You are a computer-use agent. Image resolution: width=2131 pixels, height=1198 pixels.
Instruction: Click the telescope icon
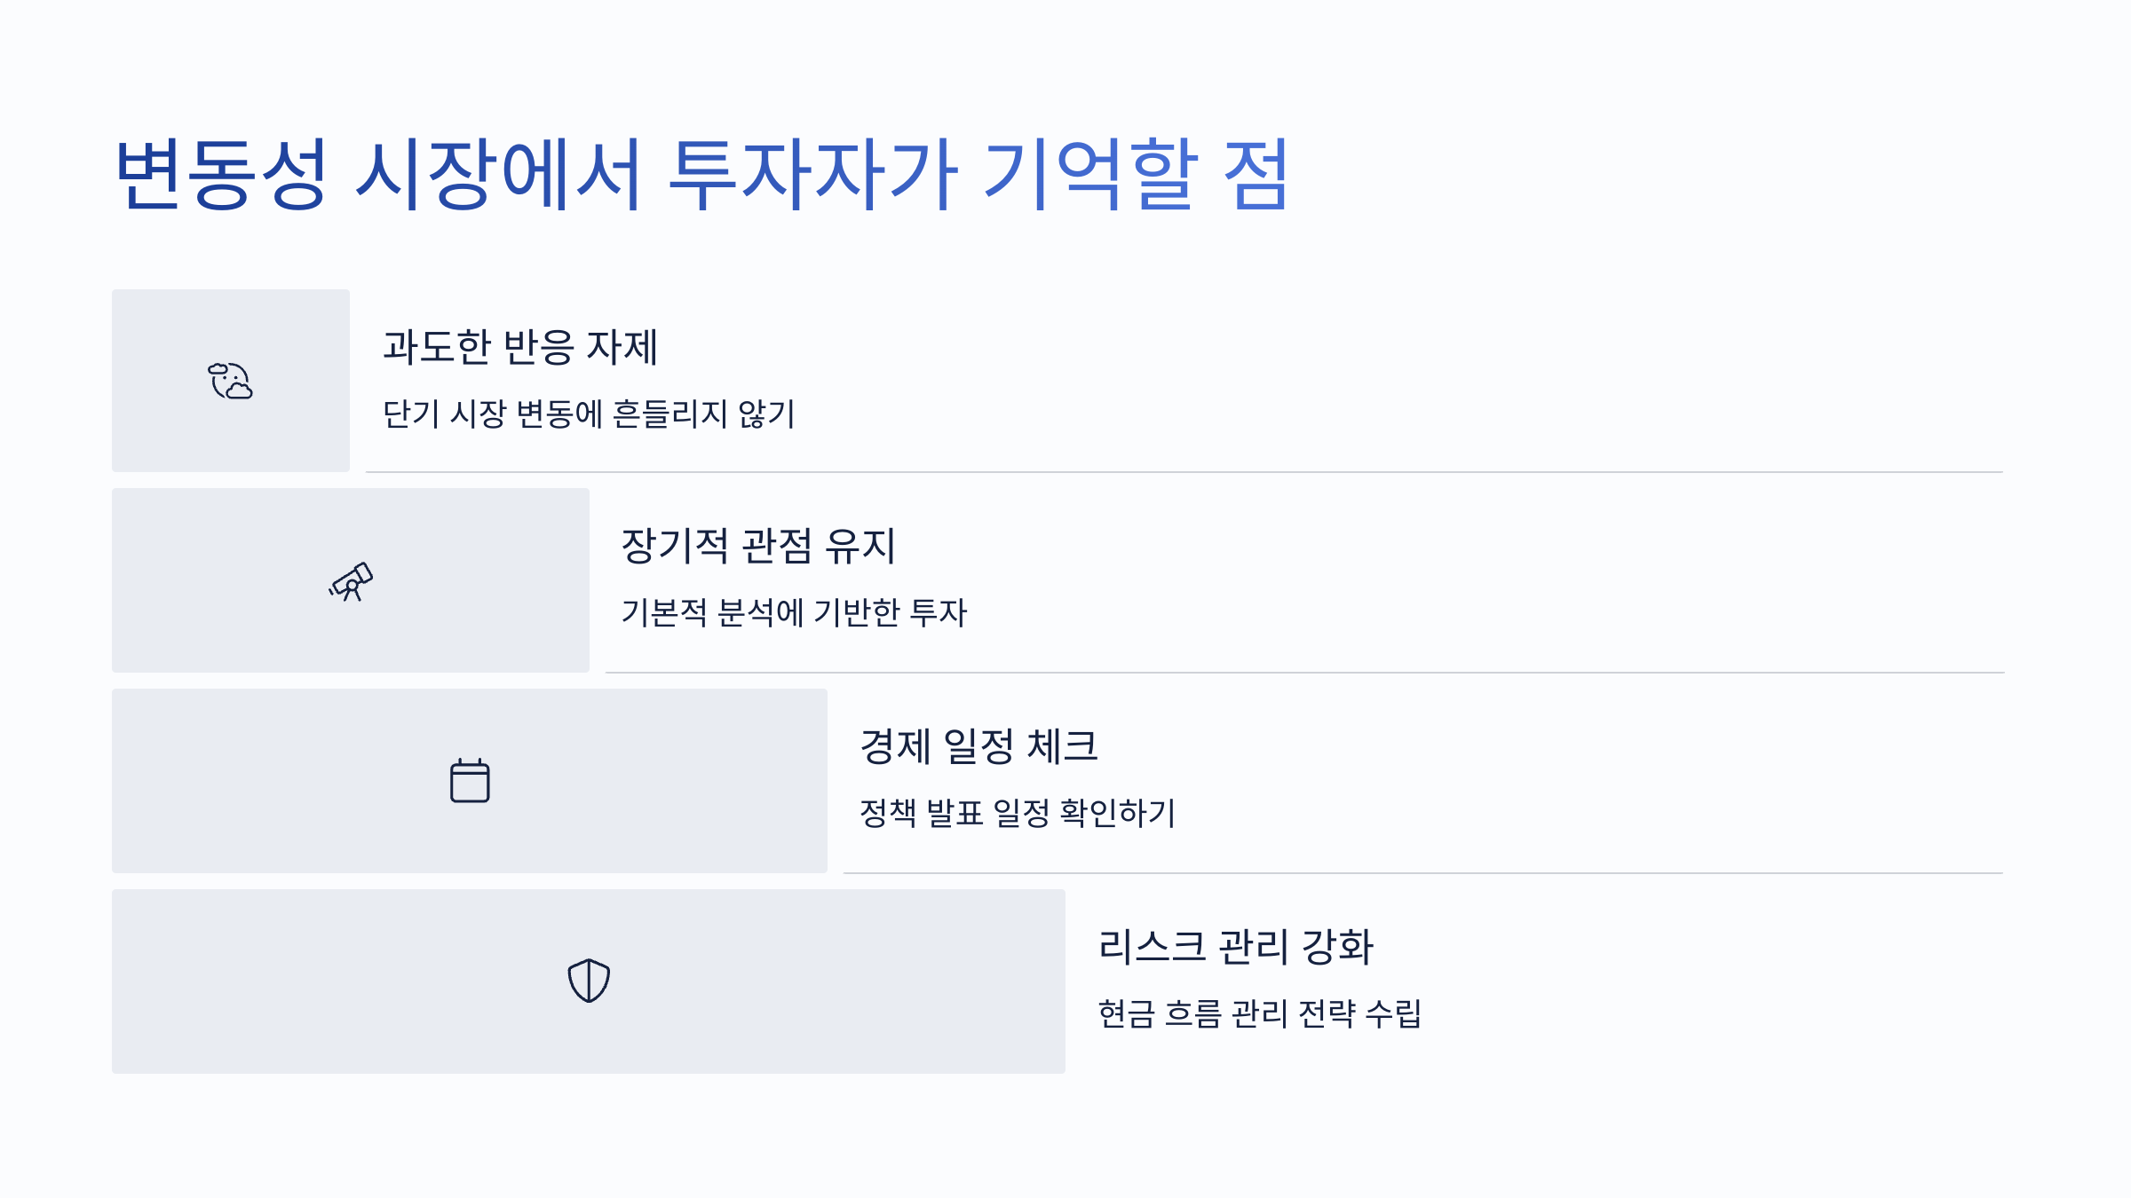click(x=351, y=581)
